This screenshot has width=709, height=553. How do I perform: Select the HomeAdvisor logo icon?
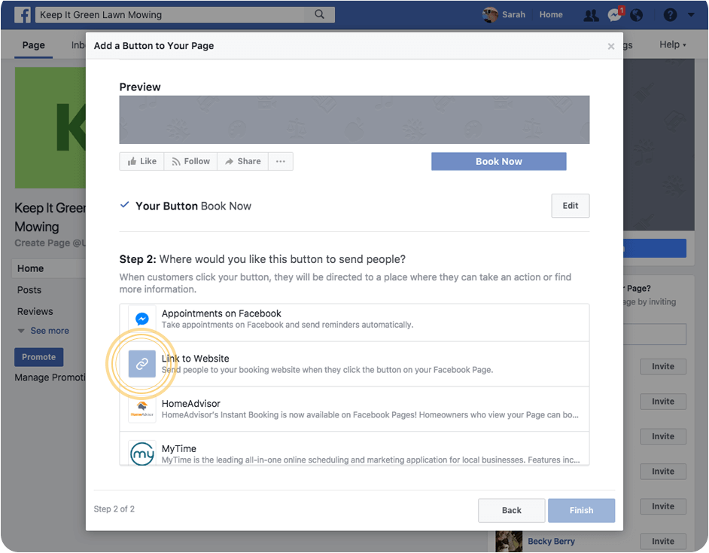tap(142, 408)
